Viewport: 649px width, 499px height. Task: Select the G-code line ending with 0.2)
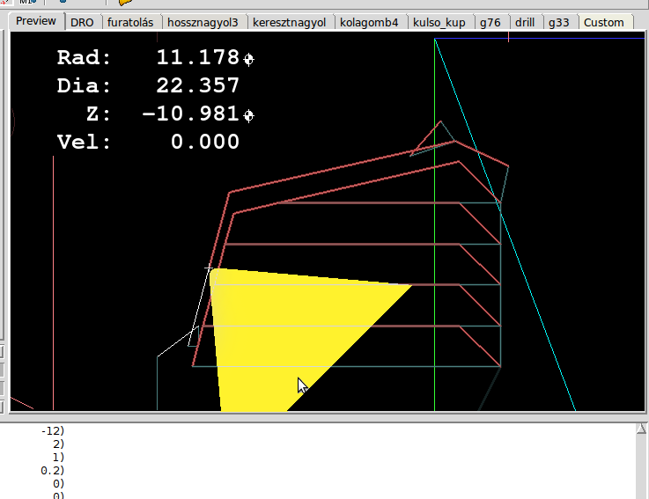(x=53, y=471)
